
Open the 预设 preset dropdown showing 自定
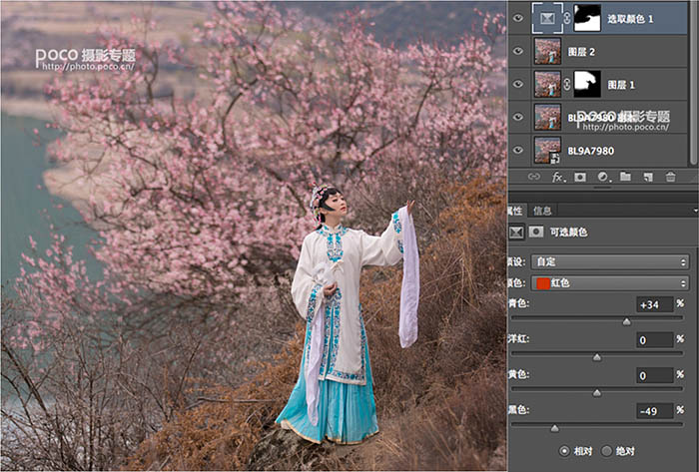(x=610, y=261)
